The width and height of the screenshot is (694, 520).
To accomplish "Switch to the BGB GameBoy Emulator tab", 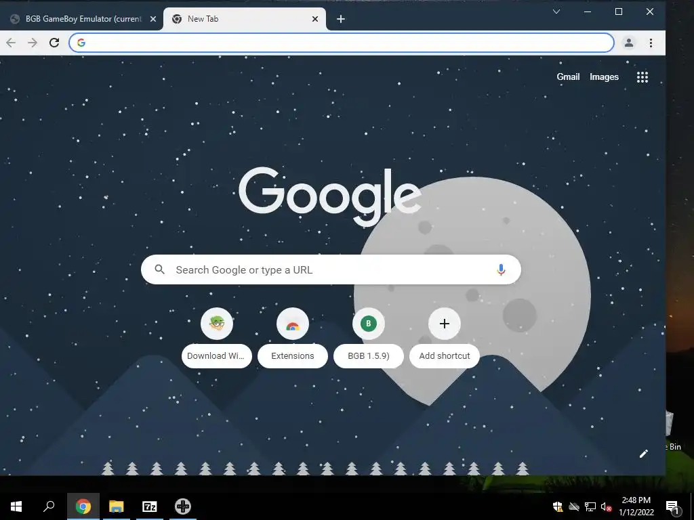I will click(82, 19).
